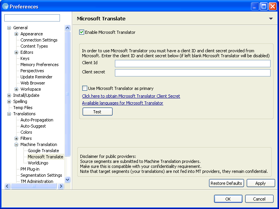Expand the Workspace node
The width and height of the screenshot is (279, 209).
tap(16, 89)
